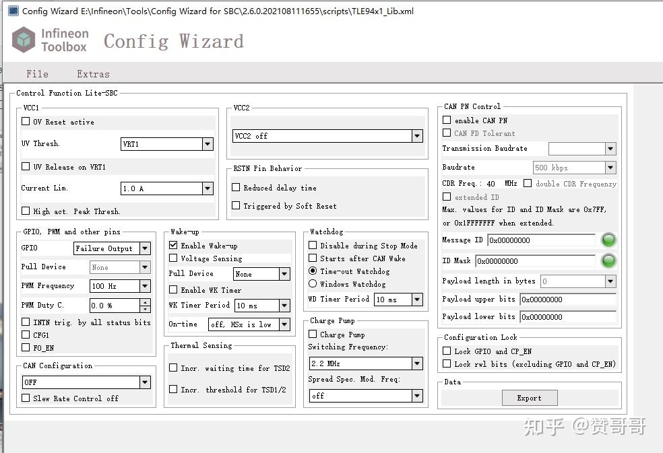The image size is (663, 453).
Task: Toggle INTN trig. by all status bits
Action: pyautogui.click(x=26, y=322)
